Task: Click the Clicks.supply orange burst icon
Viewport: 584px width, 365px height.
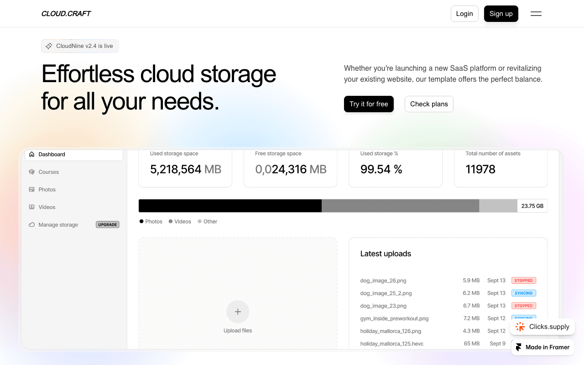Action: tap(520, 327)
